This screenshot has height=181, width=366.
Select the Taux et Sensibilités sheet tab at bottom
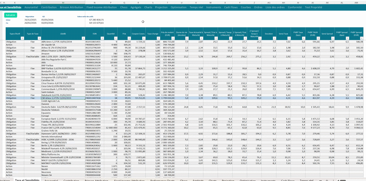pos(27,180)
